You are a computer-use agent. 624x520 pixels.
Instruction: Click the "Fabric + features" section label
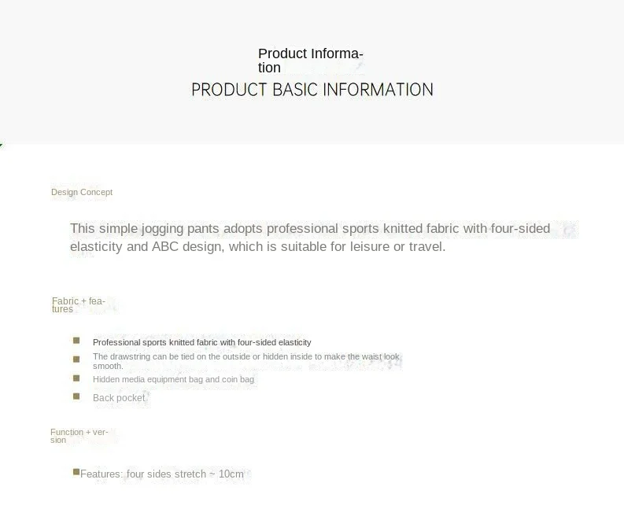[78, 305]
